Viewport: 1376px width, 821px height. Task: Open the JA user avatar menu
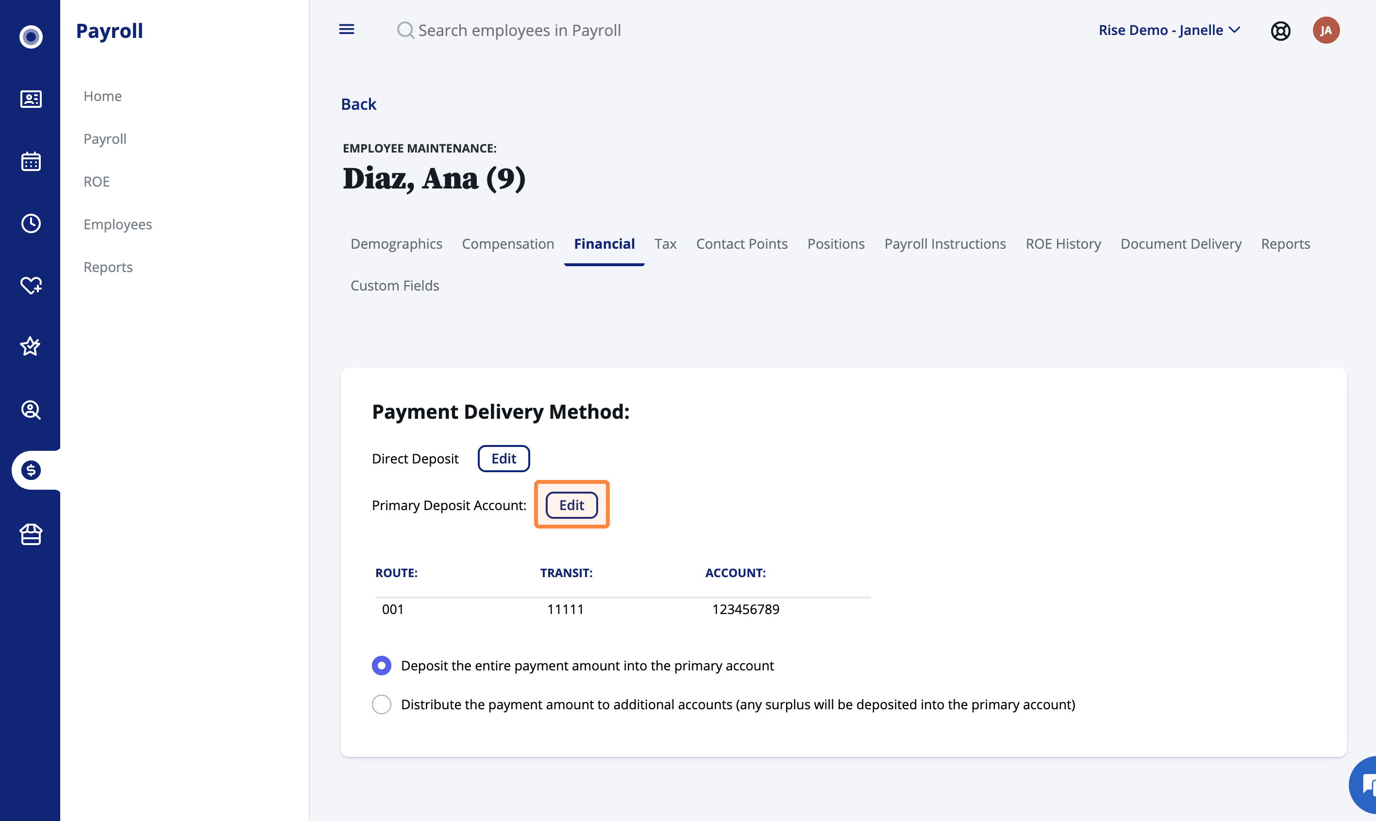point(1326,31)
